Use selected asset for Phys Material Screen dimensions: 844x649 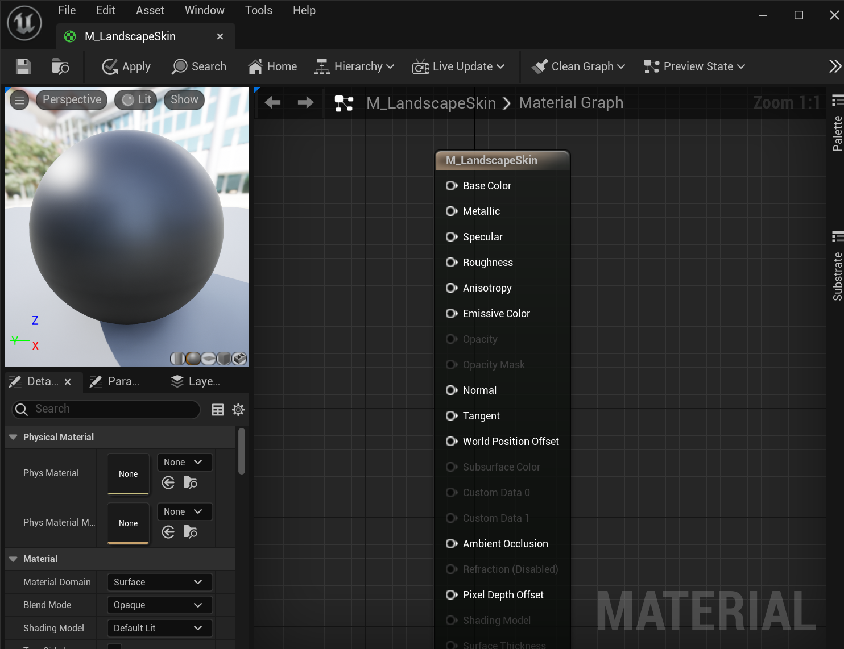pyautogui.click(x=168, y=483)
